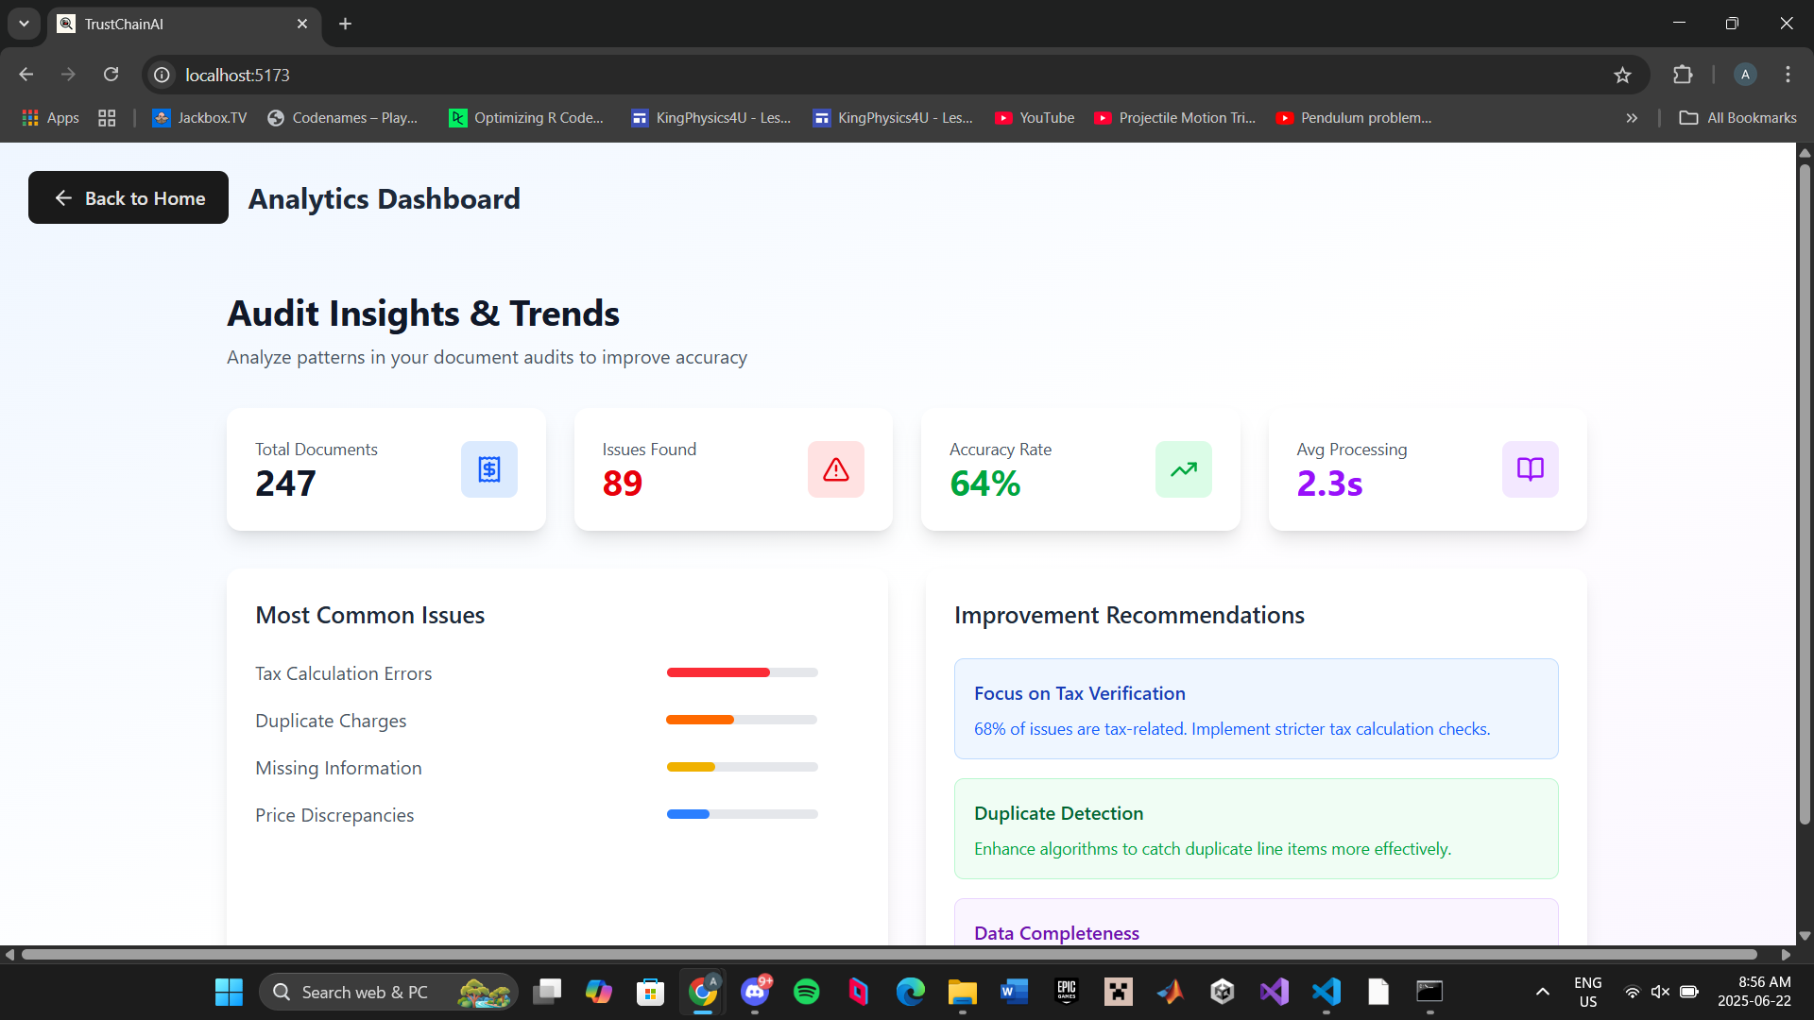Open Spotify from the taskbar
This screenshot has height=1020, width=1814.
point(806,992)
